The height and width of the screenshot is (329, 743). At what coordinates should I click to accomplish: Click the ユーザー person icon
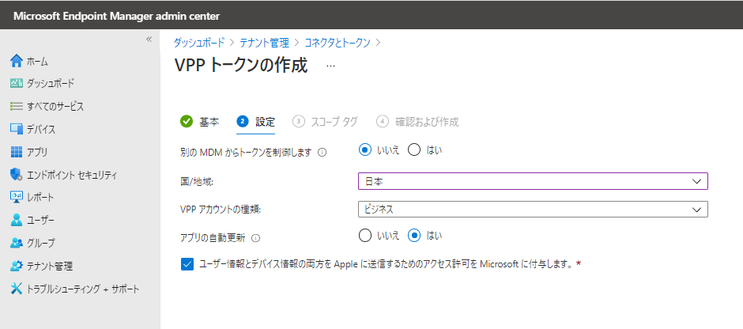point(17,220)
